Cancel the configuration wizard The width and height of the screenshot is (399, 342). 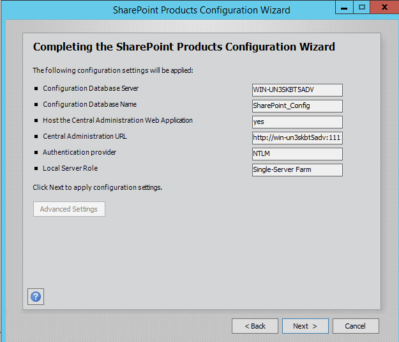tap(356, 326)
